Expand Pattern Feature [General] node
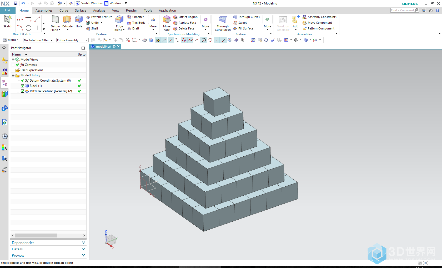This screenshot has height=268, width=442. pos(18,91)
